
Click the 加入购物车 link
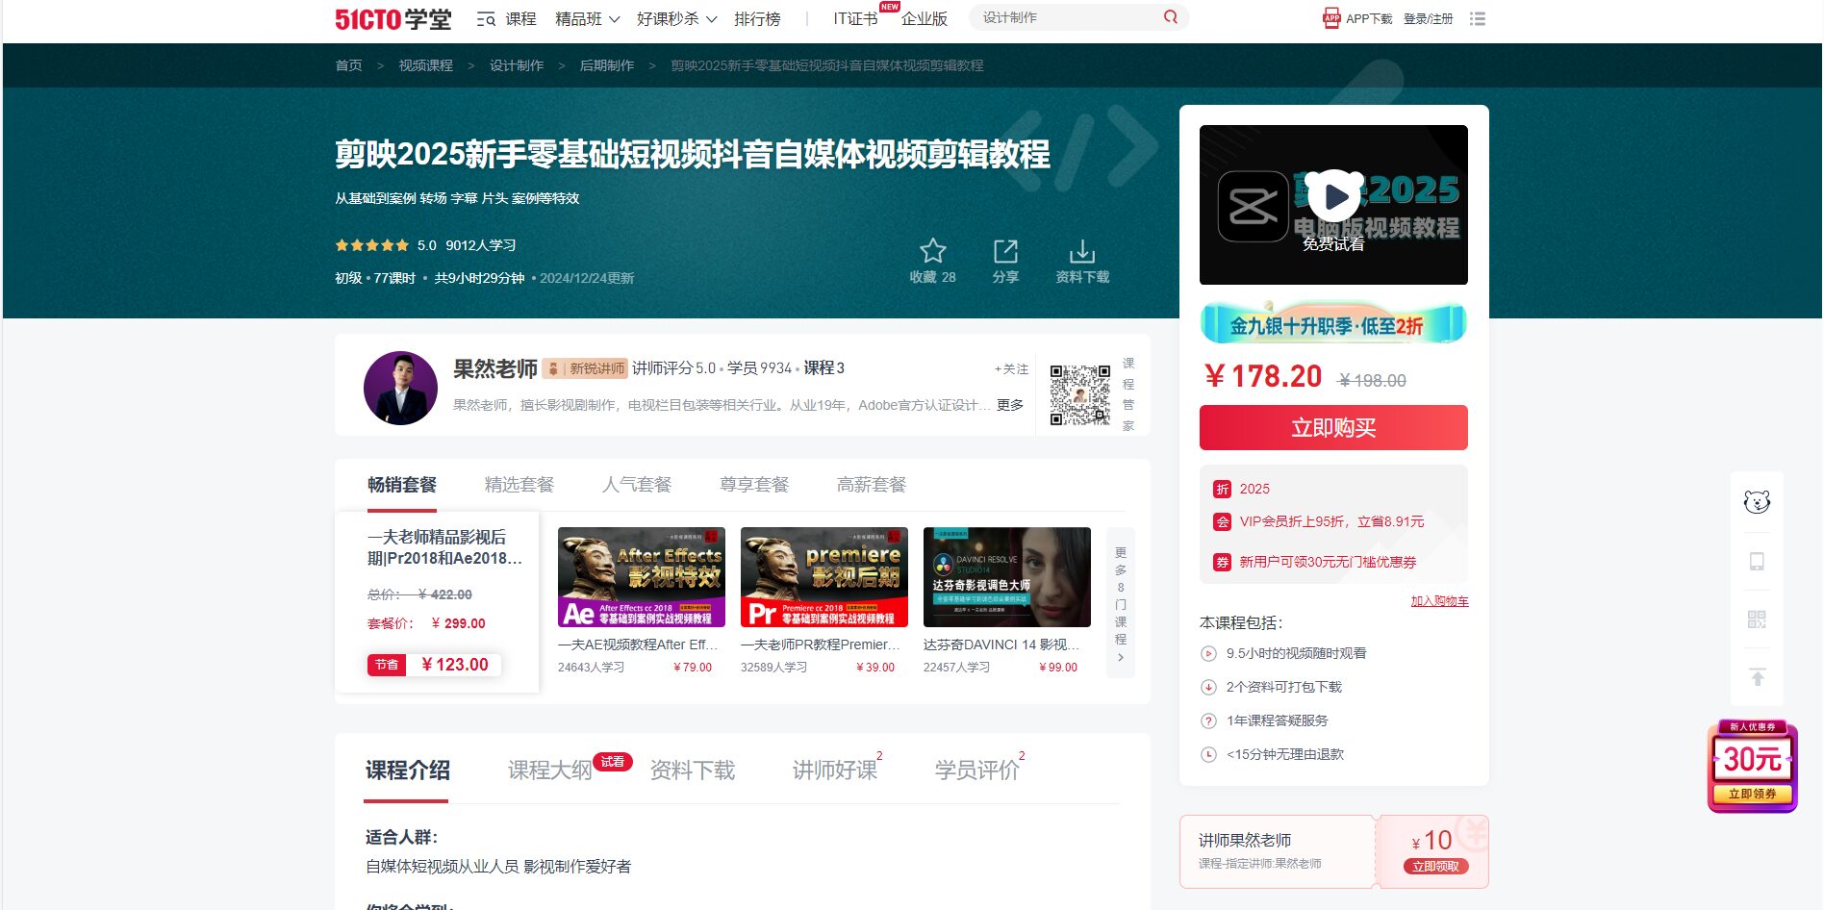pos(1439,601)
